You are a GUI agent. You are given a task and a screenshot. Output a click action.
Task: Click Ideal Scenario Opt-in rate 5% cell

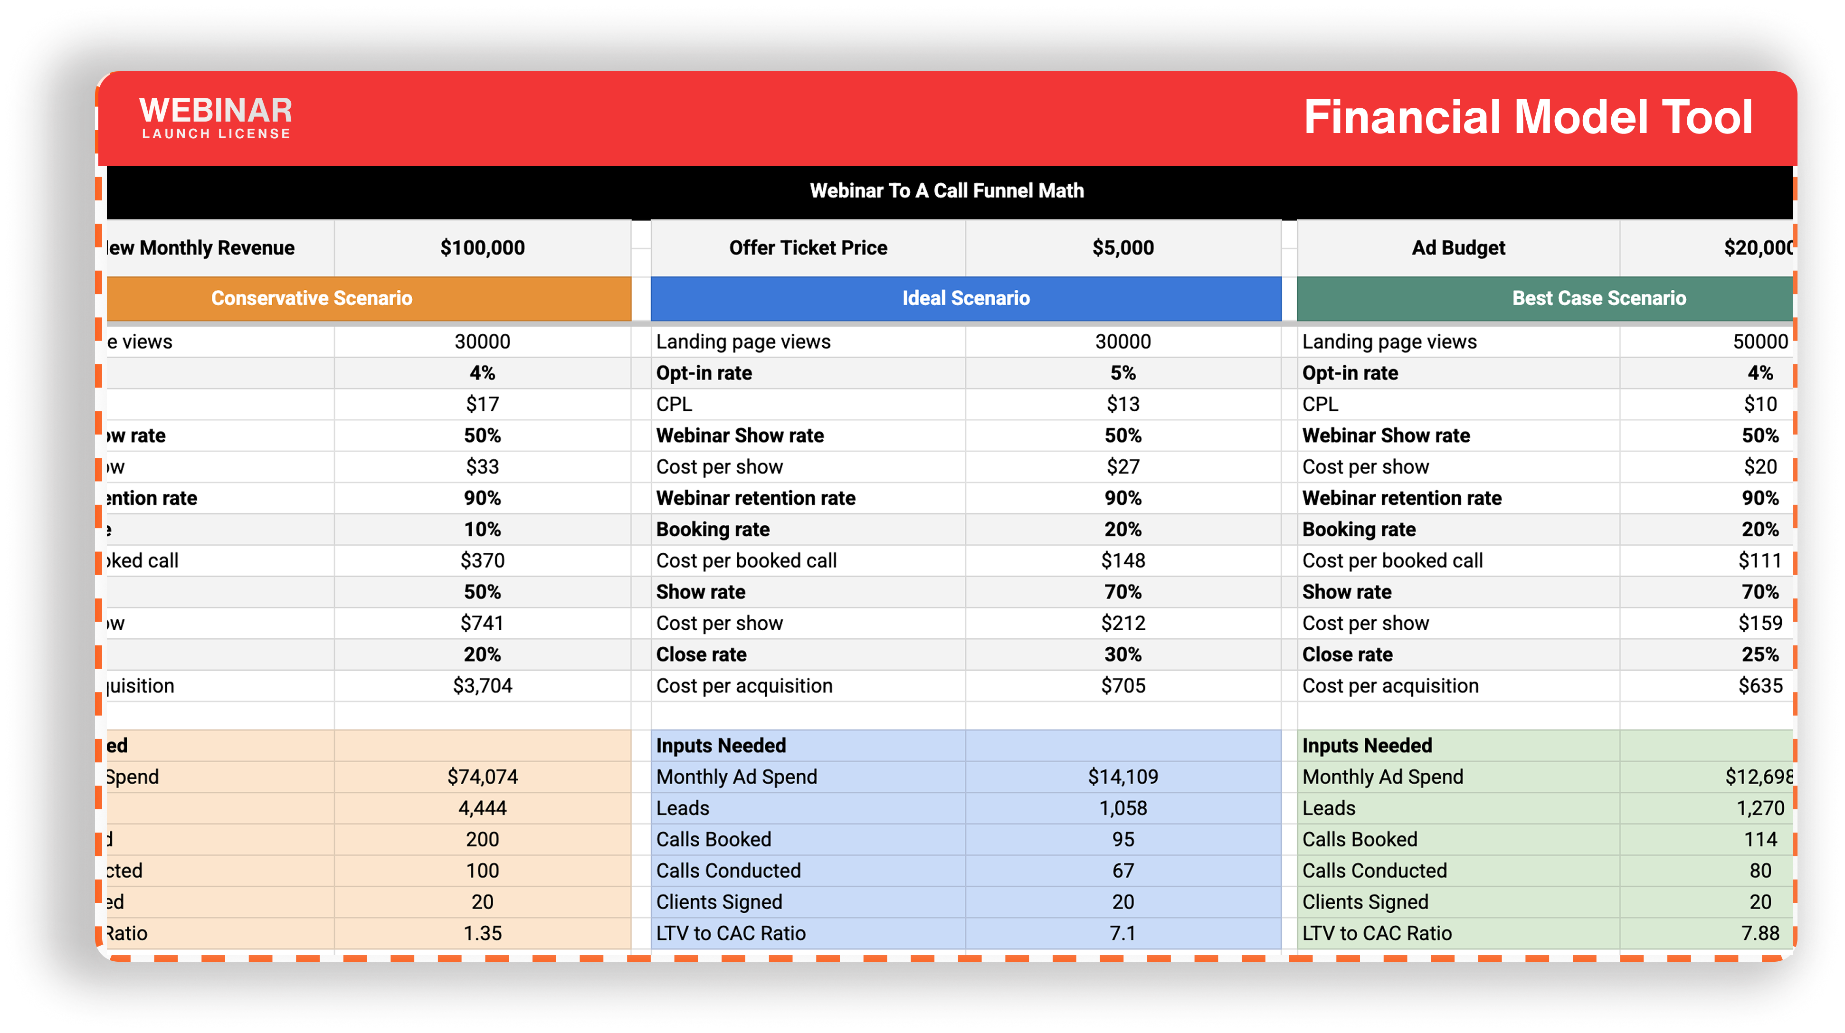(x=1122, y=373)
